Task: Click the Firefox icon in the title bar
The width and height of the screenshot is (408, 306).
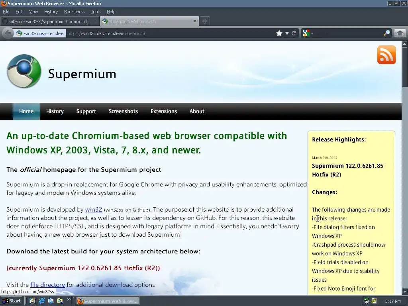Action: coord(4,3)
